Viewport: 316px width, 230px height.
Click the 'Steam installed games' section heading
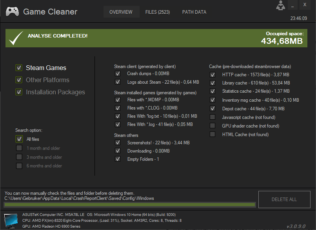point(155,93)
